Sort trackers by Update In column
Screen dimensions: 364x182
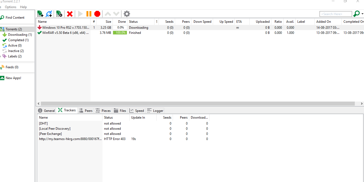click(143, 118)
